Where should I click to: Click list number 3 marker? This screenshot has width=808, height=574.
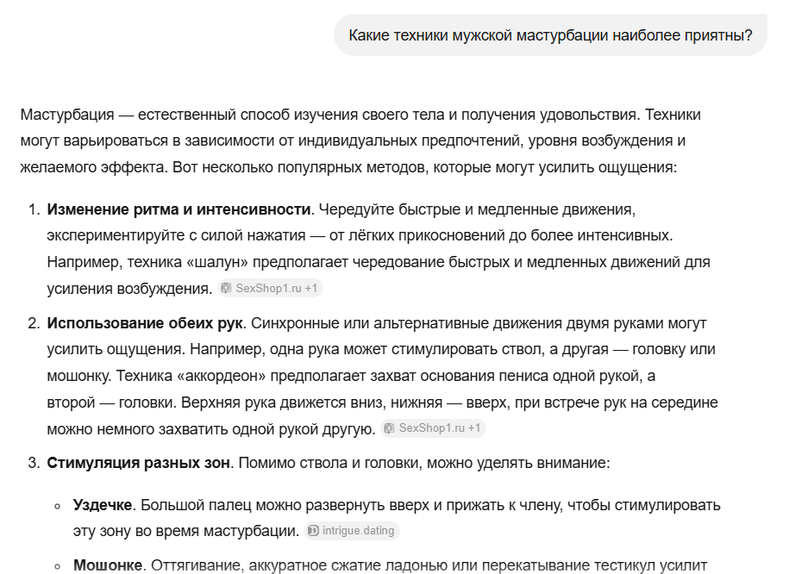pyautogui.click(x=34, y=463)
